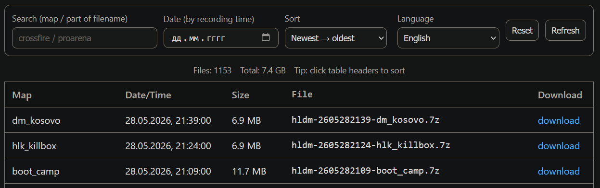The image size is (600, 188).
Task: Open the Sort dropdown Newest to oldest
Action: [x=336, y=38]
